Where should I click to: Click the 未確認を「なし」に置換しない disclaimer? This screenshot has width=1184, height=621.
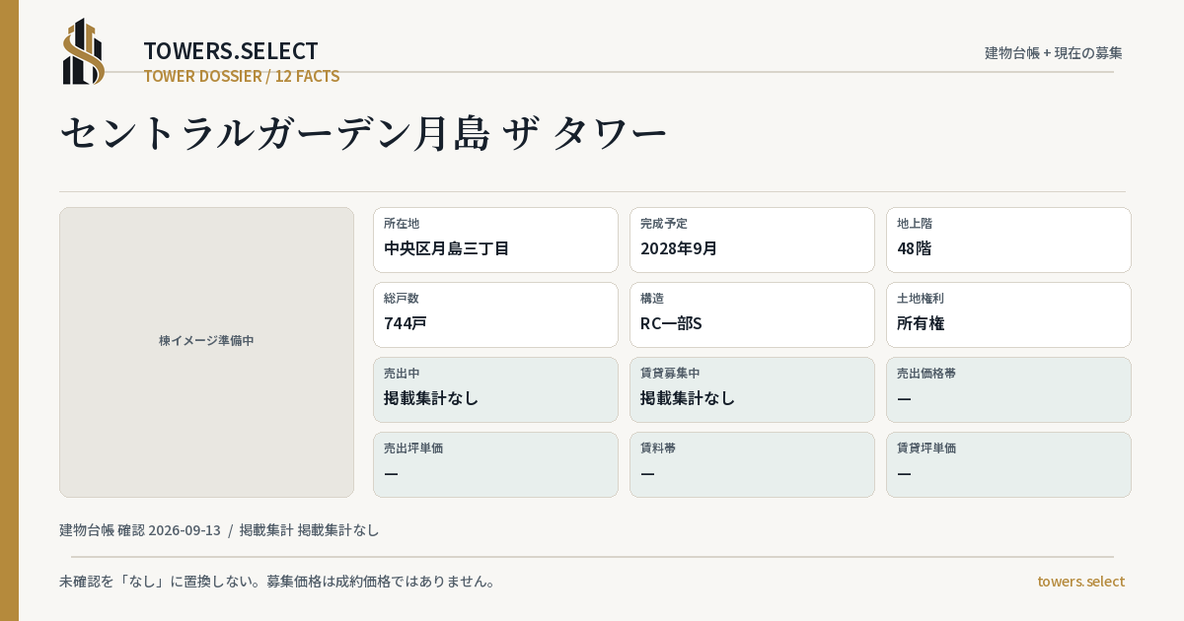coord(277,582)
